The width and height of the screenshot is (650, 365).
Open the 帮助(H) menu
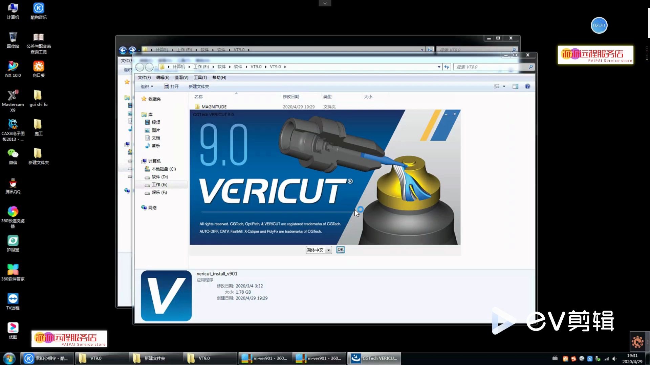pyautogui.click(x=219, y=77)
